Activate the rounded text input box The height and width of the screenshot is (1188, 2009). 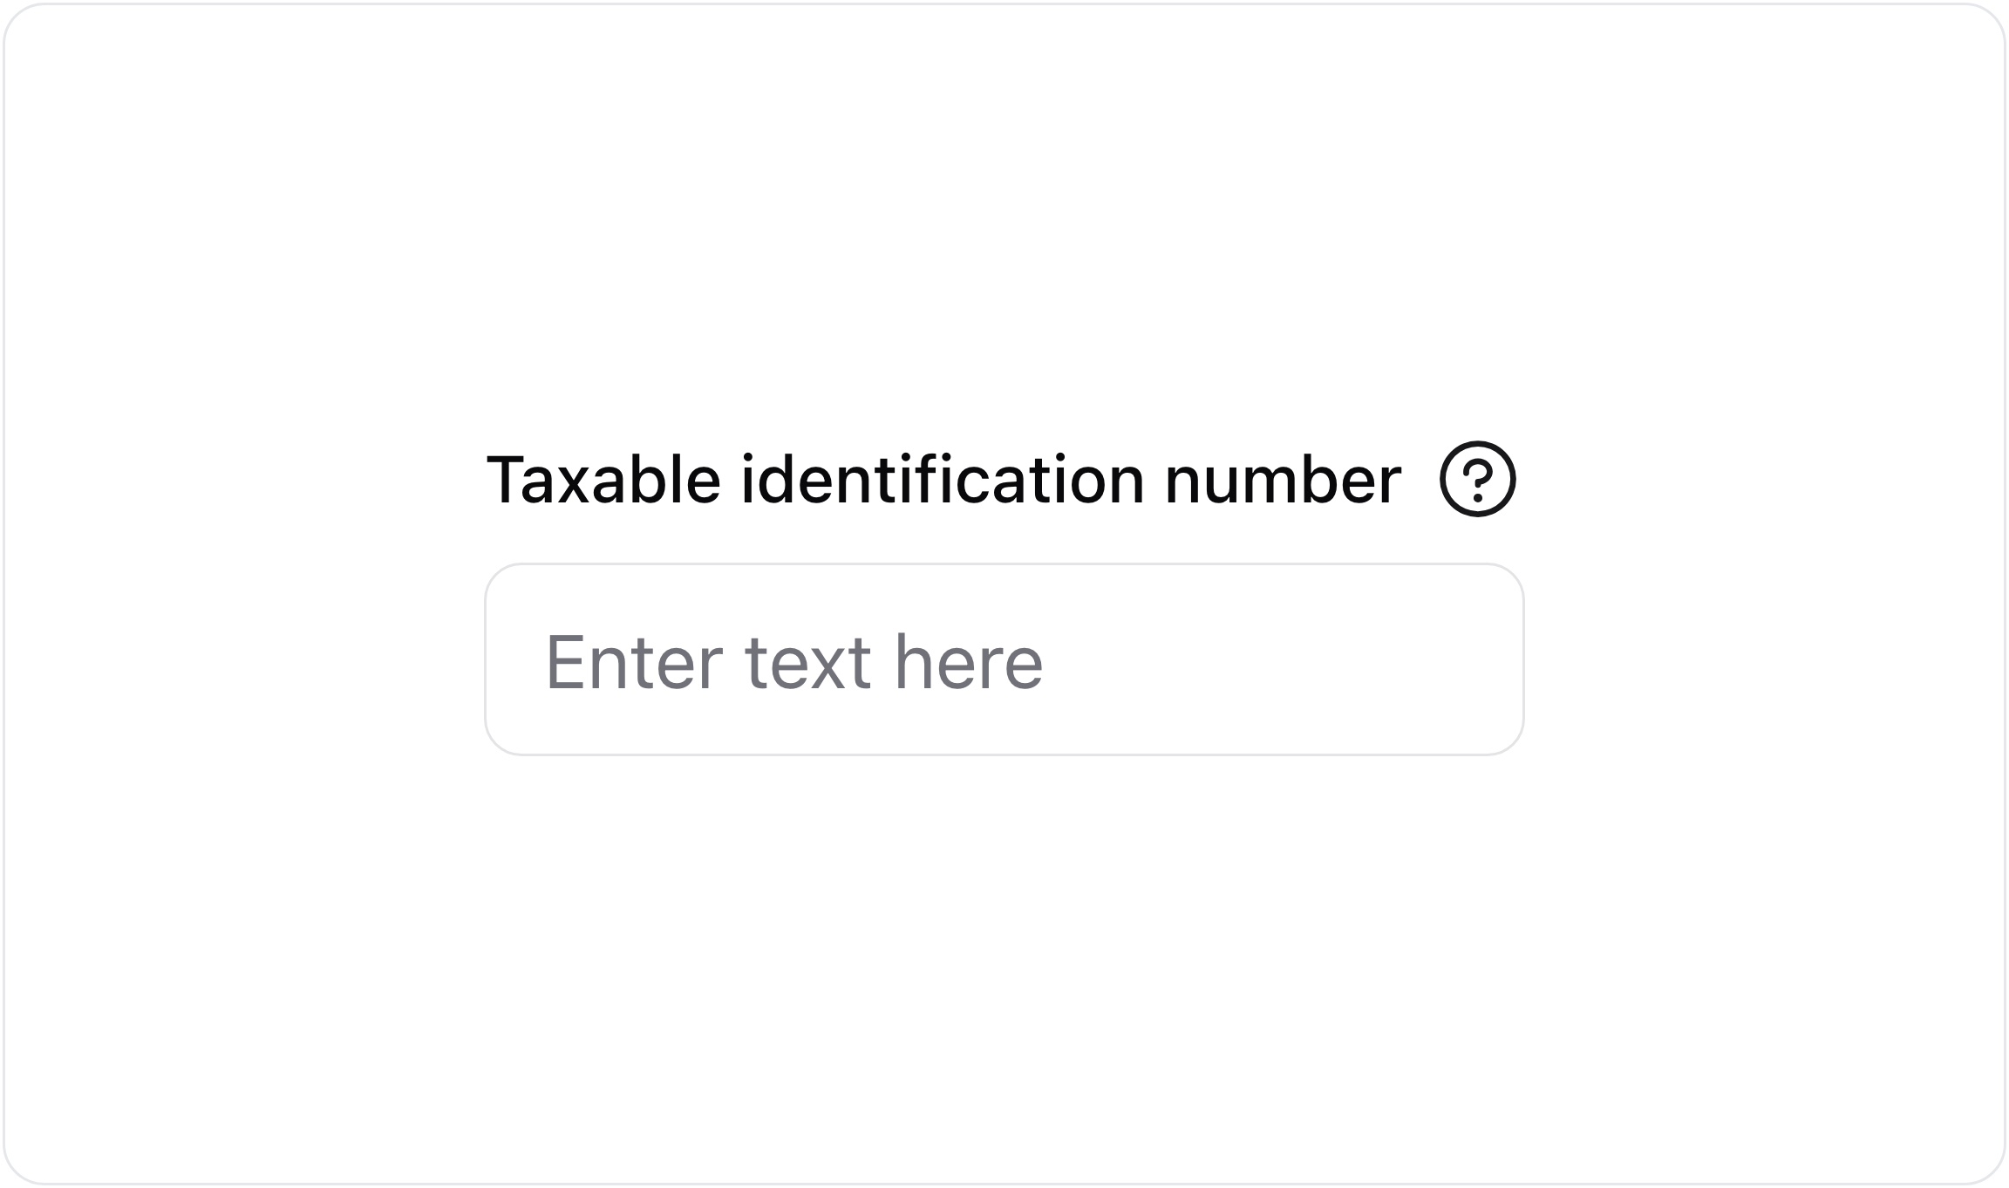[1004, 659]
